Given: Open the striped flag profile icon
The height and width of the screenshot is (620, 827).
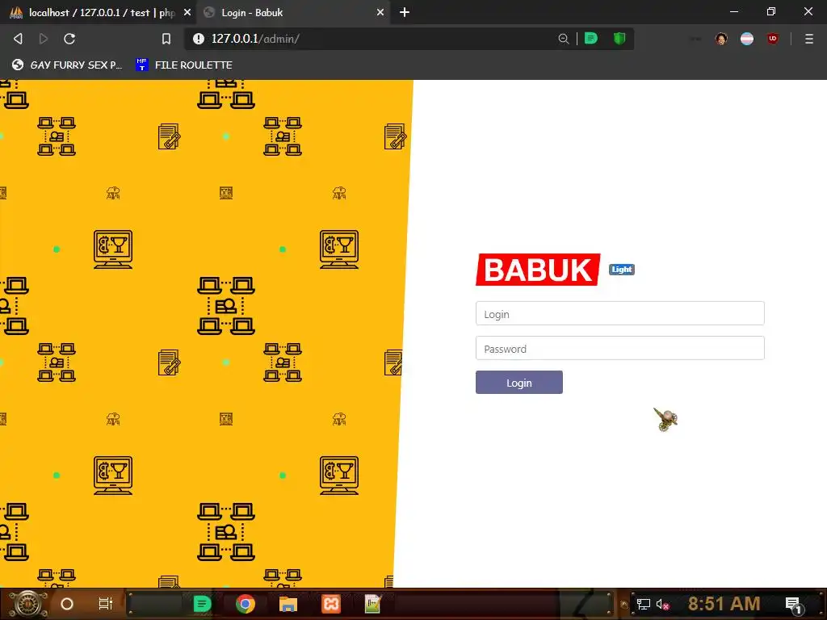Looking at the screenshot, I should click(x=747, y=39).
